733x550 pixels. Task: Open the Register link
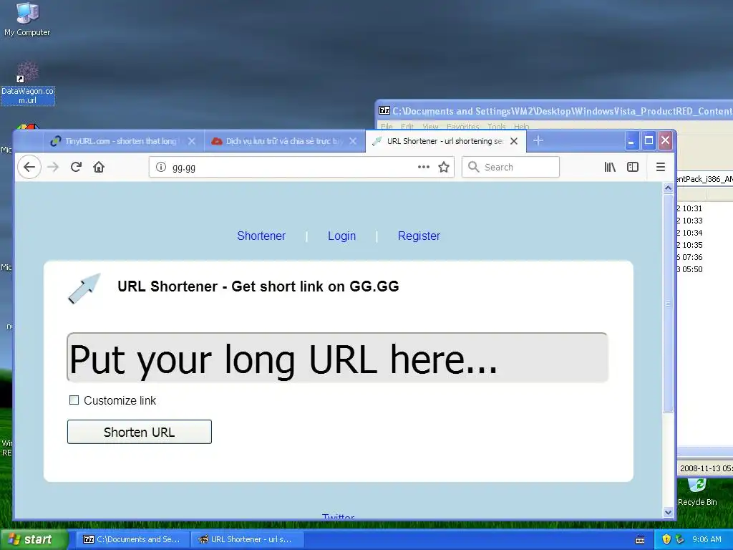pyautogui.click(x=419, y=236)
